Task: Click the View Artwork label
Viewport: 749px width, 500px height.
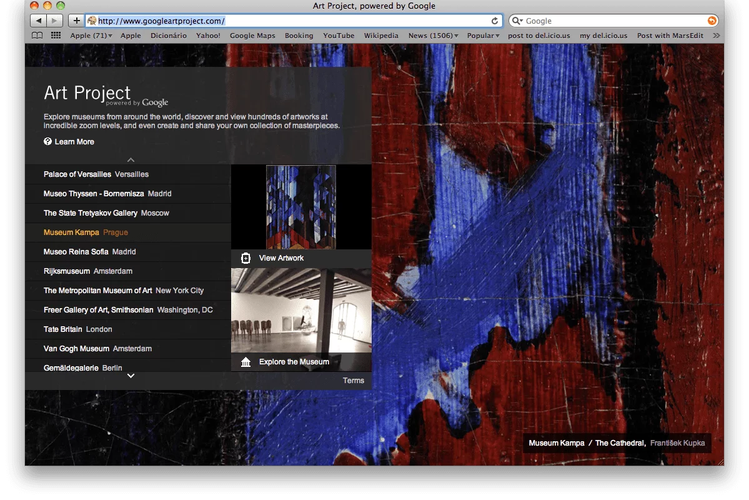Action: pos(281,258)
